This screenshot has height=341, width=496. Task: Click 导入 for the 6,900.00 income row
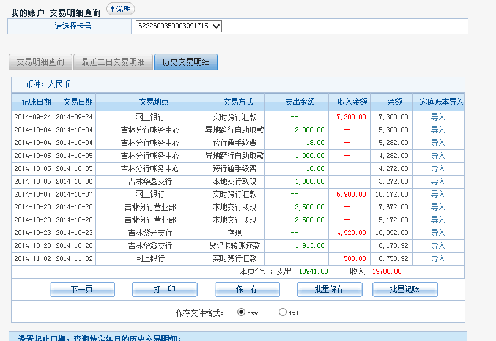(x=438, y=194)
